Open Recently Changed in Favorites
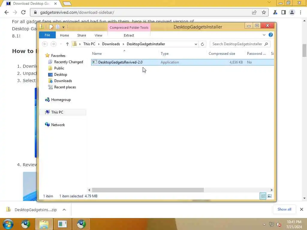The height and width of the screenshot is (230, 307). coord(69,62)
